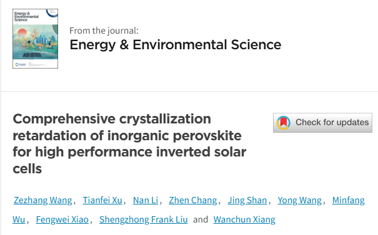Click the Shengzhong Frank Liu link

pyautogui.click(x=144, y=219)
